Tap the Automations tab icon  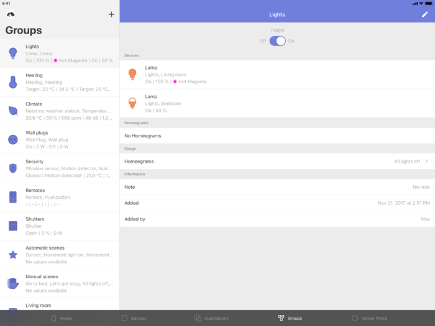click(198, 318)
